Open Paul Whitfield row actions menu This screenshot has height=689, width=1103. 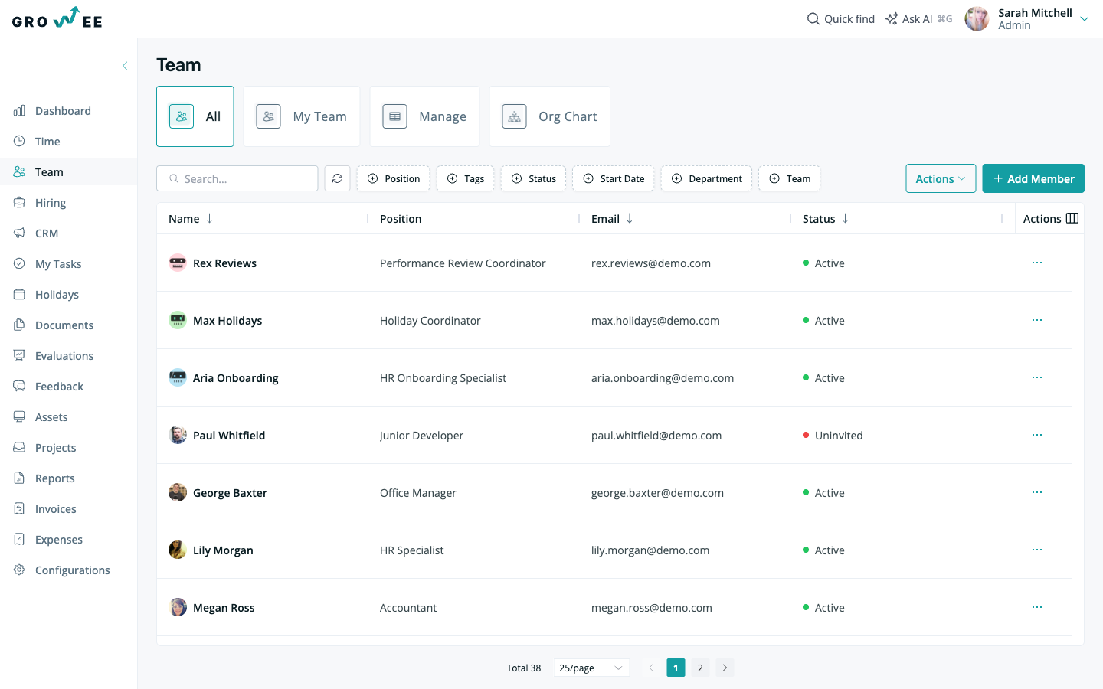(1037, 435)
